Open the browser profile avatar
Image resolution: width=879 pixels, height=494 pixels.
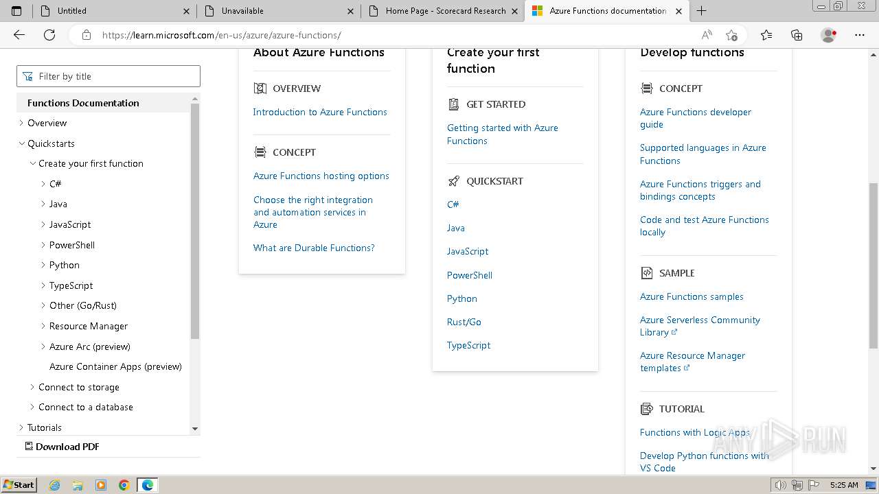click(829, 35)
